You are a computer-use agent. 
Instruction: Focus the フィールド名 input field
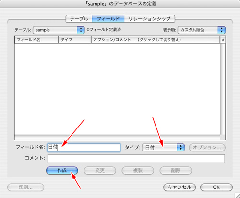point(84,147)
